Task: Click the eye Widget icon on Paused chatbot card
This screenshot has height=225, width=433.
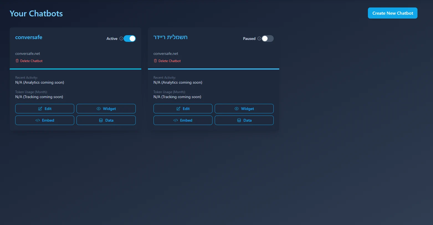Action: 237,109
